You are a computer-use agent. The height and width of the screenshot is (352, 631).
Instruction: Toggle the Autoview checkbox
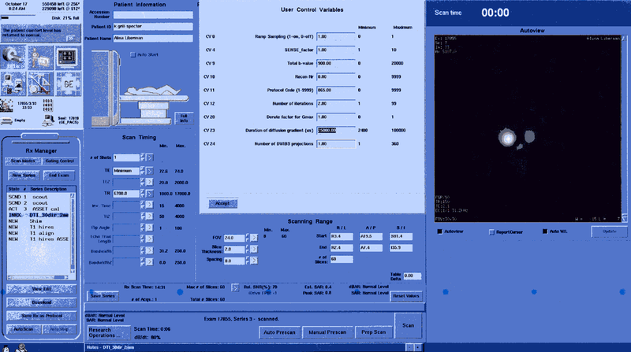point(439,232)
